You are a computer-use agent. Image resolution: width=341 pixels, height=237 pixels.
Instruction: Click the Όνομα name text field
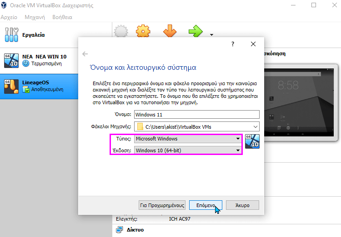pyautogui.click(x=196, y=115)
